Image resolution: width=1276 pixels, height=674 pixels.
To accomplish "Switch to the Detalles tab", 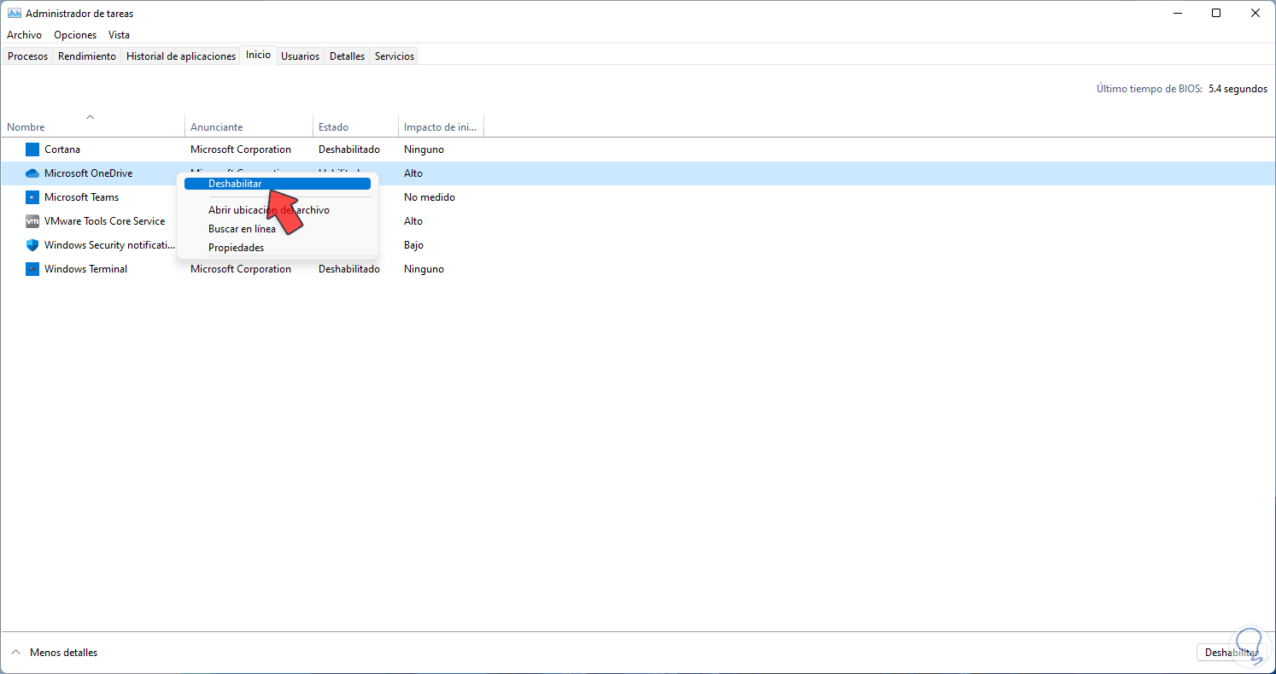I will [x=348, y=56].
